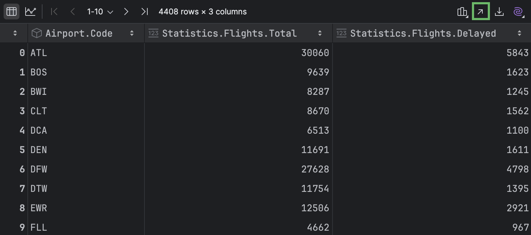Screen dimensions: 531x235
Task: Click the numeric type icon on Statistics.Flights.Total
Action: click(153, 33)
